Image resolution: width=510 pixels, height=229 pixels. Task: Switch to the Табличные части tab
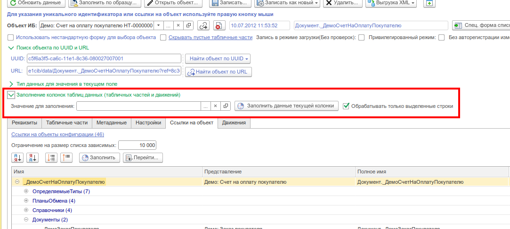(x=67, y=123)
